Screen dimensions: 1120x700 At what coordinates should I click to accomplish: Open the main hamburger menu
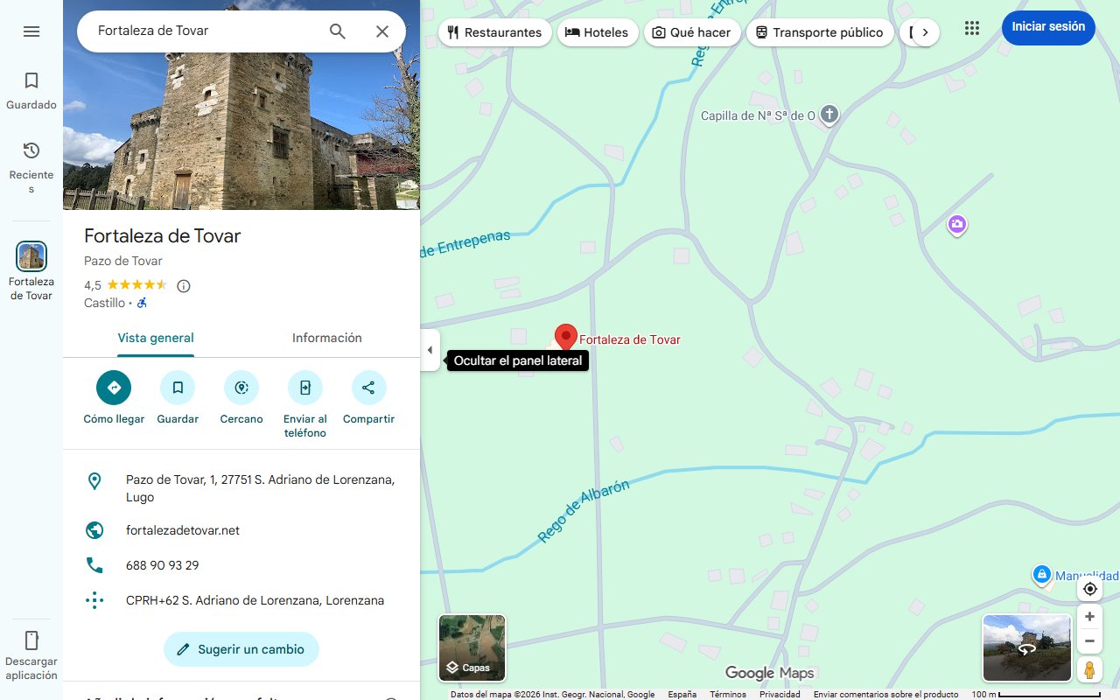point(31,31)
